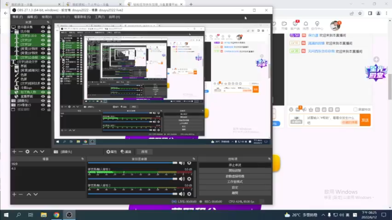392x220 pixels.
Task: Open the 消息 bell notifications on Douyu
Action: coord(306,25)
